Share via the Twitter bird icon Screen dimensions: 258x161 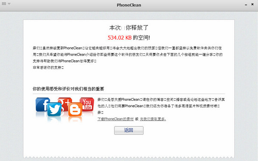coord(54,109)
